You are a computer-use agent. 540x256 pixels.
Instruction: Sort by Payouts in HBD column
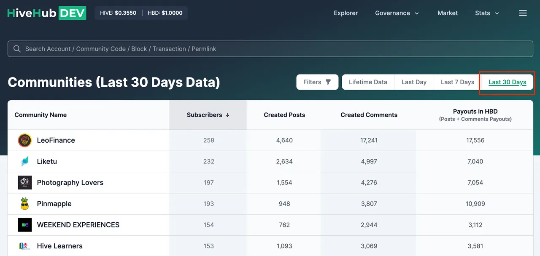click(x=475, y=115)
